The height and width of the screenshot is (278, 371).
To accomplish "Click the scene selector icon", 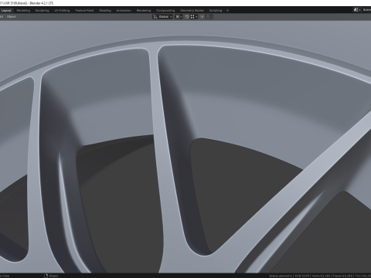I will [x=356, y=10].
